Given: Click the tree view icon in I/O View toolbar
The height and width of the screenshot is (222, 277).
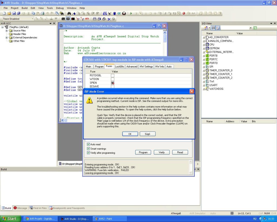Looking at the screenshot, I should click(213, 28).
